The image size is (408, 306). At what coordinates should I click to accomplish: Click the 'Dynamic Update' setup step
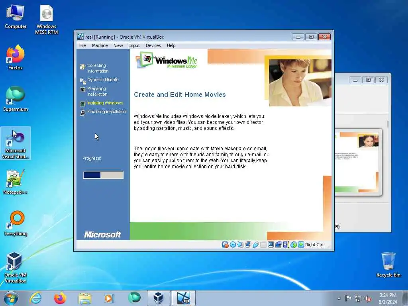tap(103, 80)
